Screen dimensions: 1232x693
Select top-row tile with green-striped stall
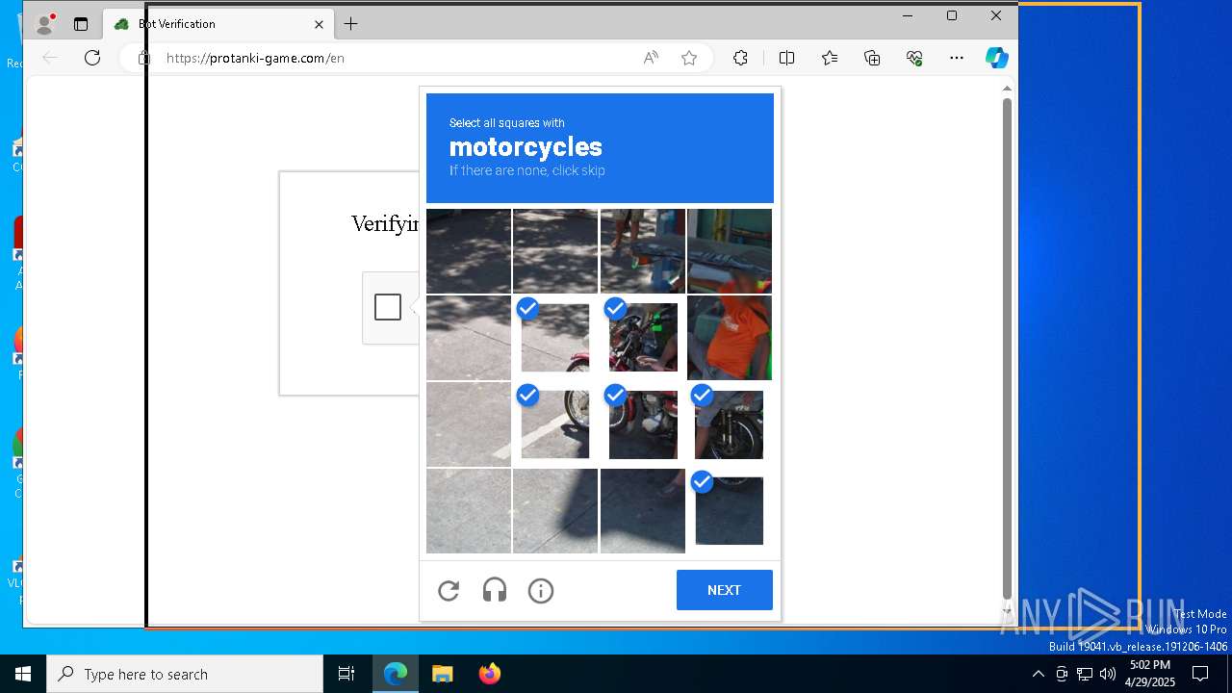pyautogui.click(x=730, y=251)
